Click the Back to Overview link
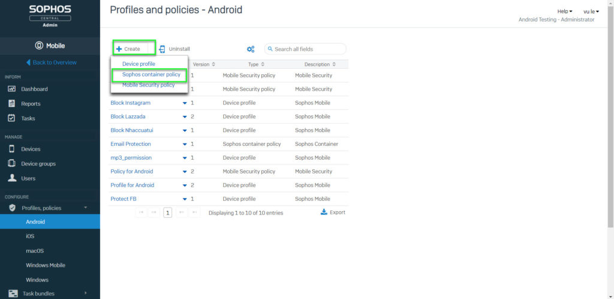Viewport: 614px width, 299px height. 55,62
